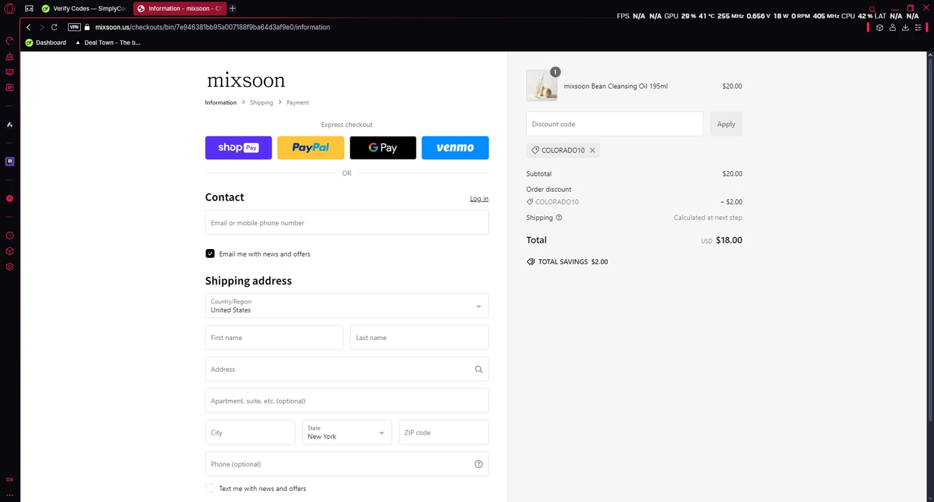934x502 pixels.
Task: Open the toolbar extensions cube icon
Action: pos(879,27)
